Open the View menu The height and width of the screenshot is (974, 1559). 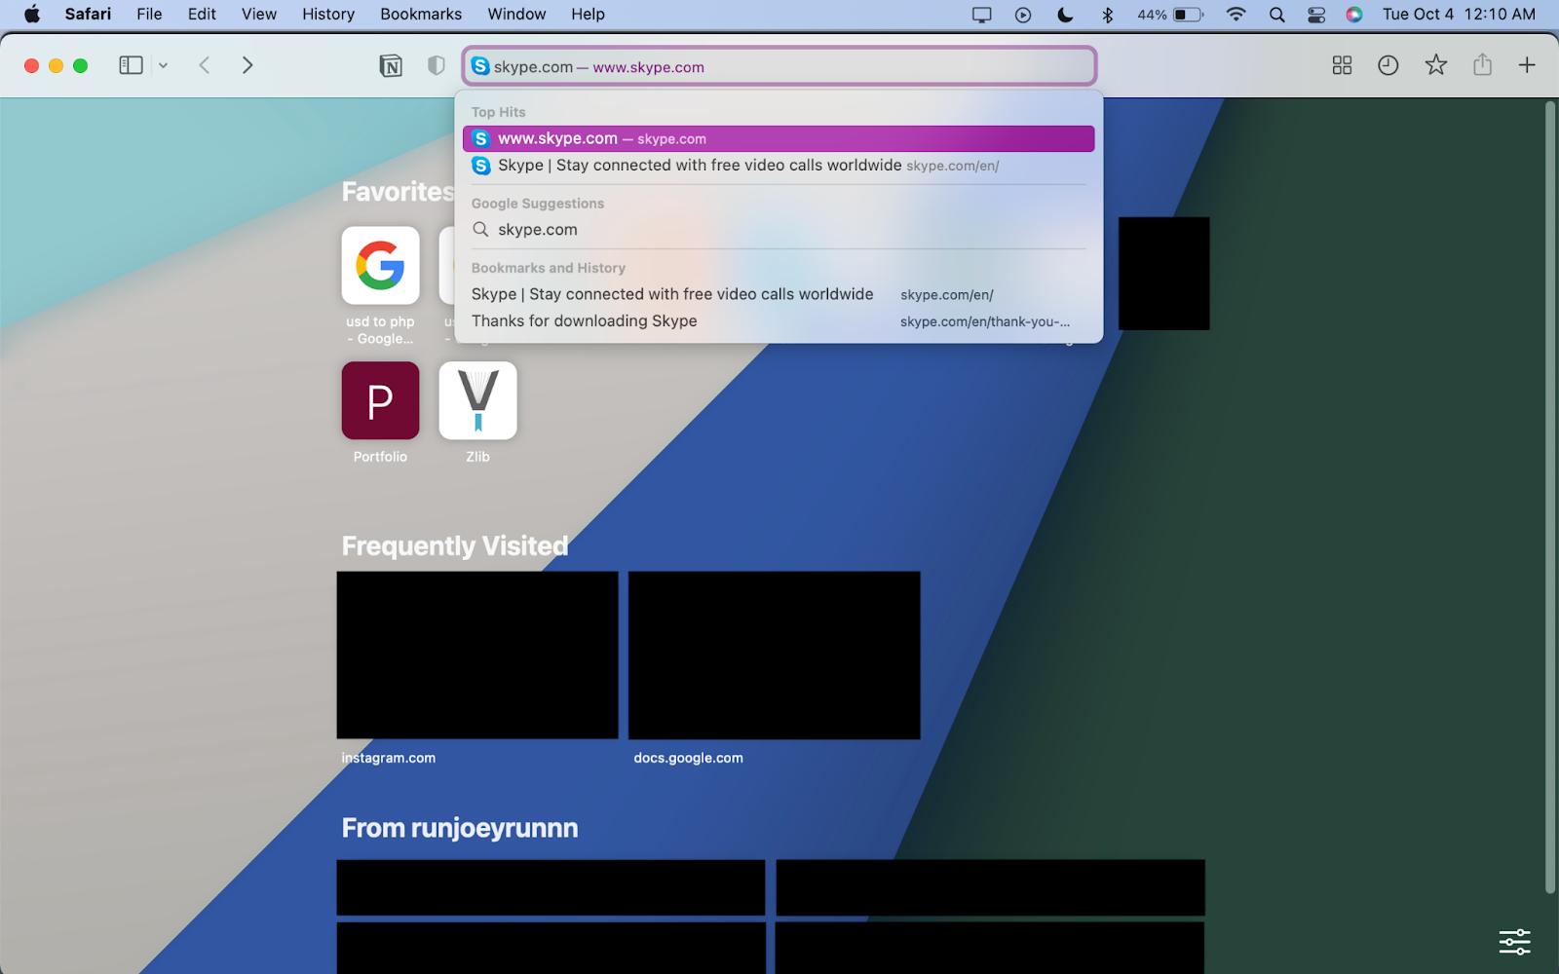coord(259,14)
